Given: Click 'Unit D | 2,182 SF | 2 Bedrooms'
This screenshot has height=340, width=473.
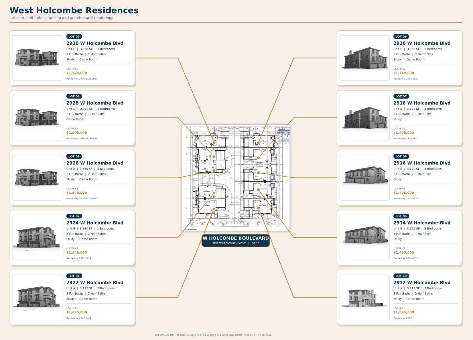Looking at the screenshot, I should (x=90, y=109).
